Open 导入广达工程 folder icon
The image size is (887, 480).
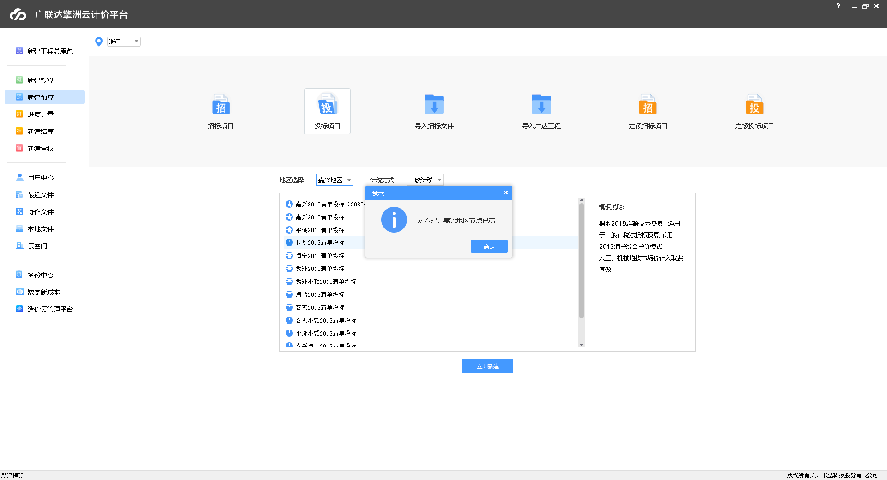point(541,104)
